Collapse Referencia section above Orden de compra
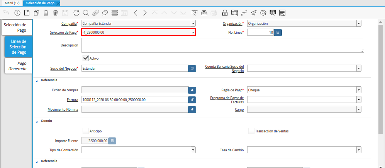The height and width of the screenshot is (168, 385). tap(37, 81)
